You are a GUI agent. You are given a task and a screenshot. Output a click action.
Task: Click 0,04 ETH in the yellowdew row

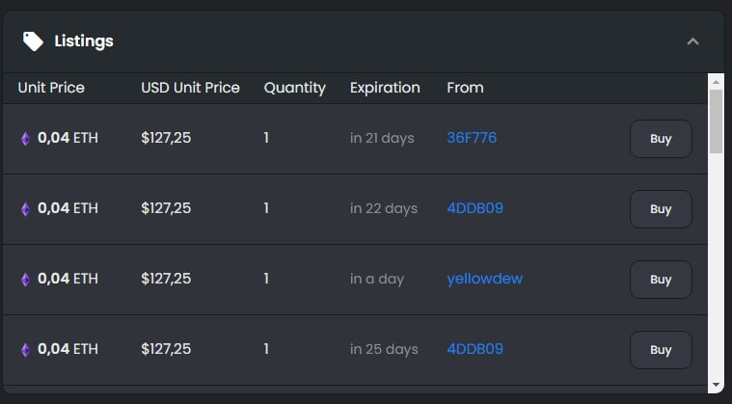tap(68, 279)
